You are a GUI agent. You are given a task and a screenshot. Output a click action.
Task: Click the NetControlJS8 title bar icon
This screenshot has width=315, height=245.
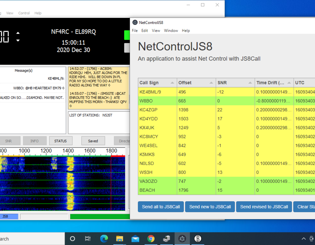click(x=135, y=22)
